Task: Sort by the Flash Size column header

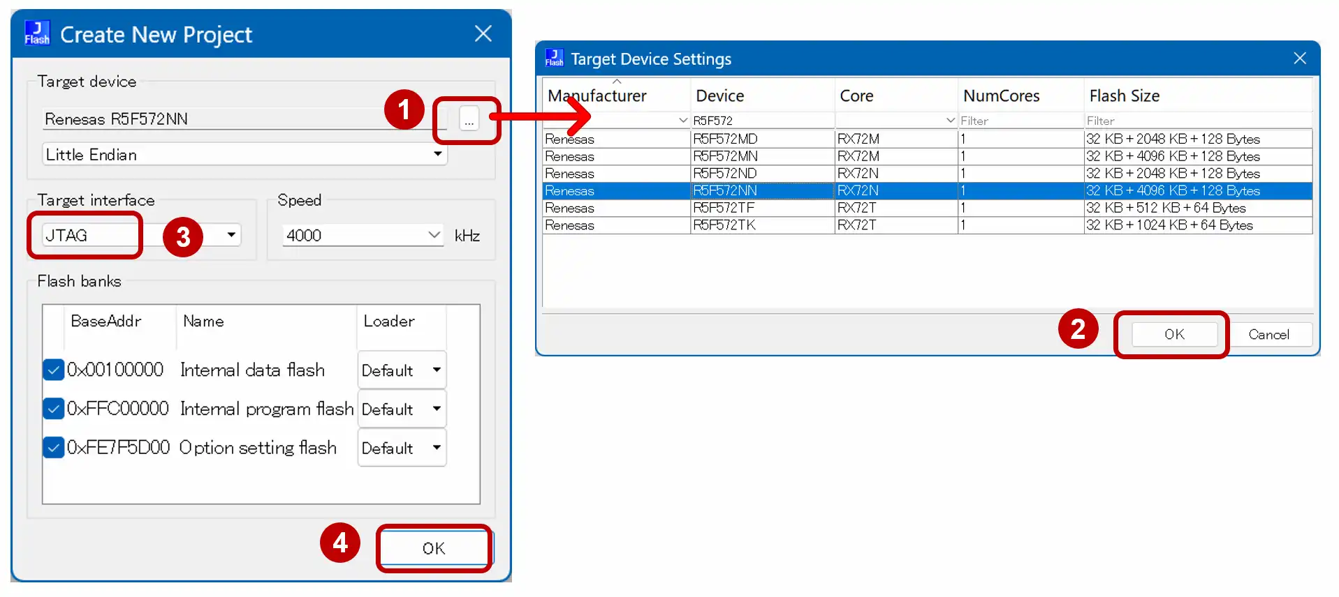Action: (1198, 96)
